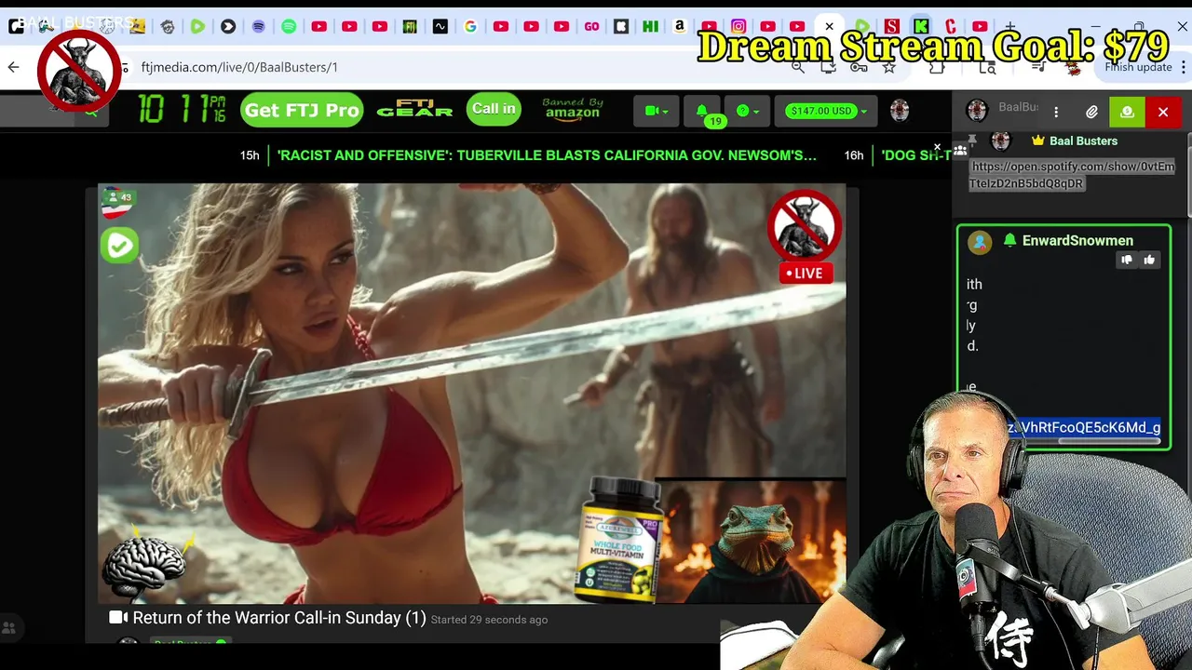This screenshot has height=670, width=1192.
Task: Click the BaalBus chat input field
Action: click(x=1017, y=108)
